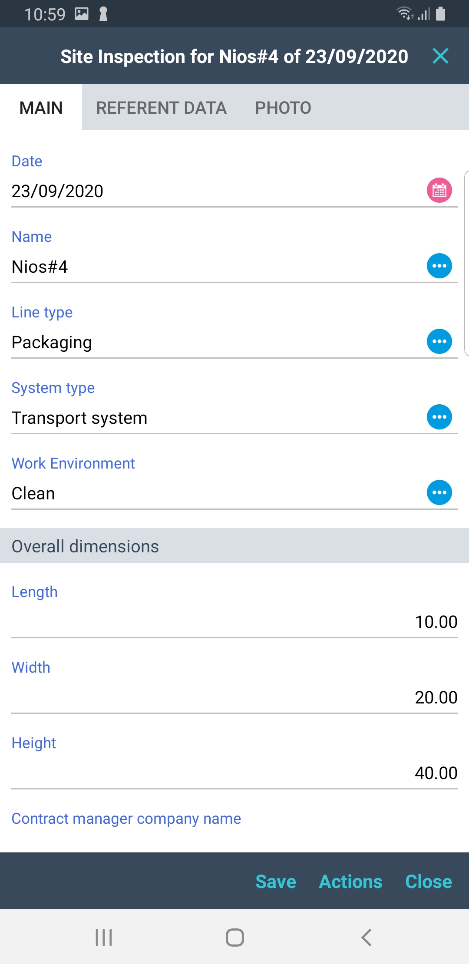Tap the picture notification icon in status bar
Viewport: 469px width, 964px height.
(x=82, y=14)
